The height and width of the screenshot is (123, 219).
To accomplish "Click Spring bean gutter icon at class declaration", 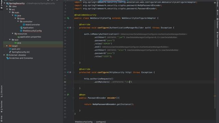I will pos(68,18).
